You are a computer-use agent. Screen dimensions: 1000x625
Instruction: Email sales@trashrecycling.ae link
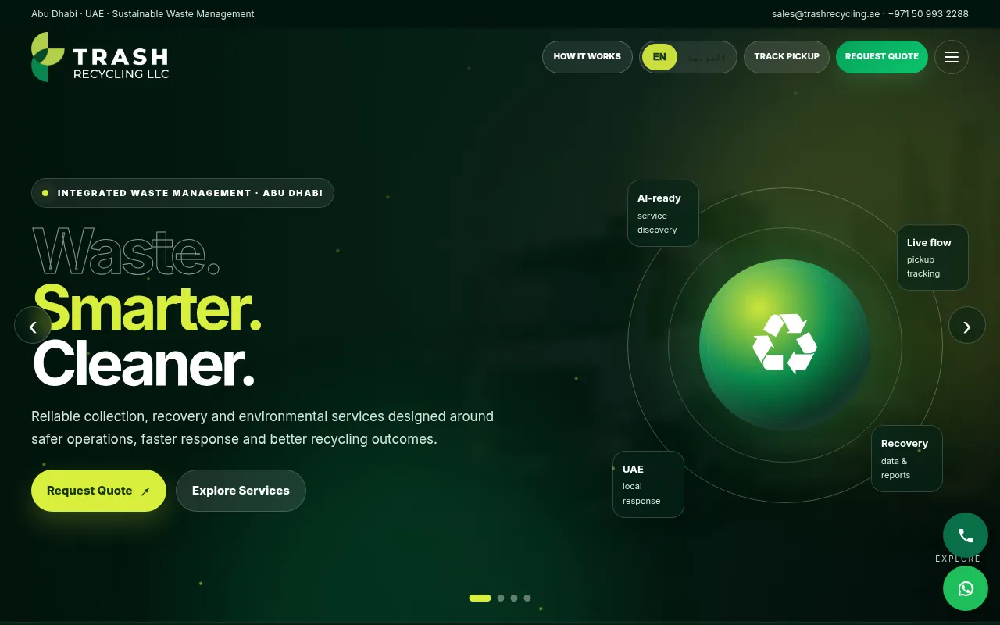click(826, 14)
